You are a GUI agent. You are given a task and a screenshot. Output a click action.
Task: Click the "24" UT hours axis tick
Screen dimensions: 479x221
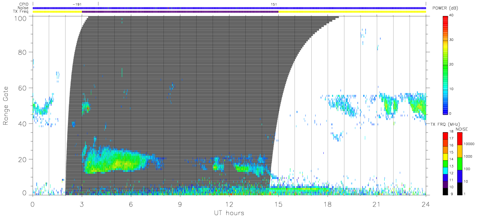(426, 203)
